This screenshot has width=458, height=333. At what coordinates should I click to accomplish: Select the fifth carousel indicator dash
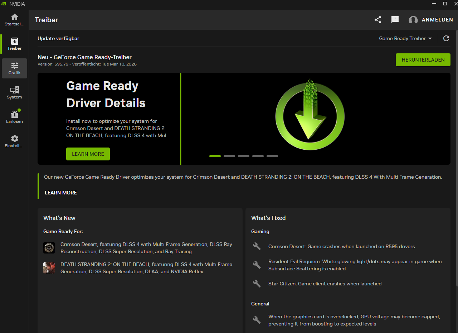click(272, 156)
